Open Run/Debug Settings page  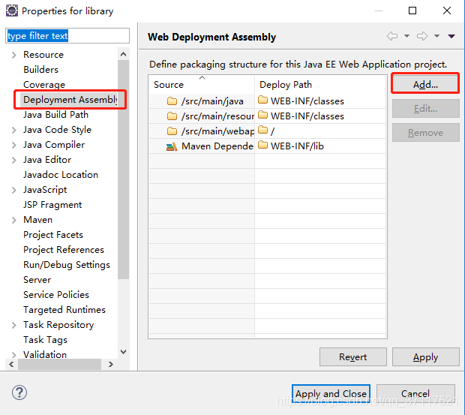click(x=67, y=265)
